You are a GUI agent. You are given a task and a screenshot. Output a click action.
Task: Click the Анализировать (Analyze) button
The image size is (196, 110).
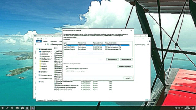click(112, 59)
